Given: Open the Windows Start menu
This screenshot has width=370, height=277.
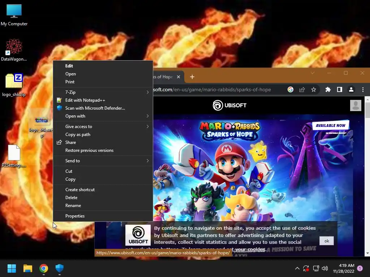Looking at the screenshot, I should [x=12, y=268].
